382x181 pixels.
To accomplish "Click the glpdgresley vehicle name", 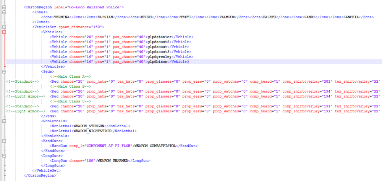I will pos(160,57).
